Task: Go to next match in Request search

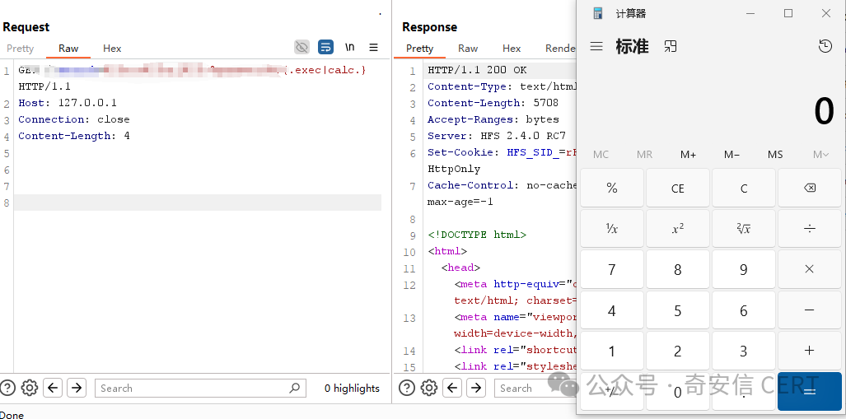Action: pos(77,388)
